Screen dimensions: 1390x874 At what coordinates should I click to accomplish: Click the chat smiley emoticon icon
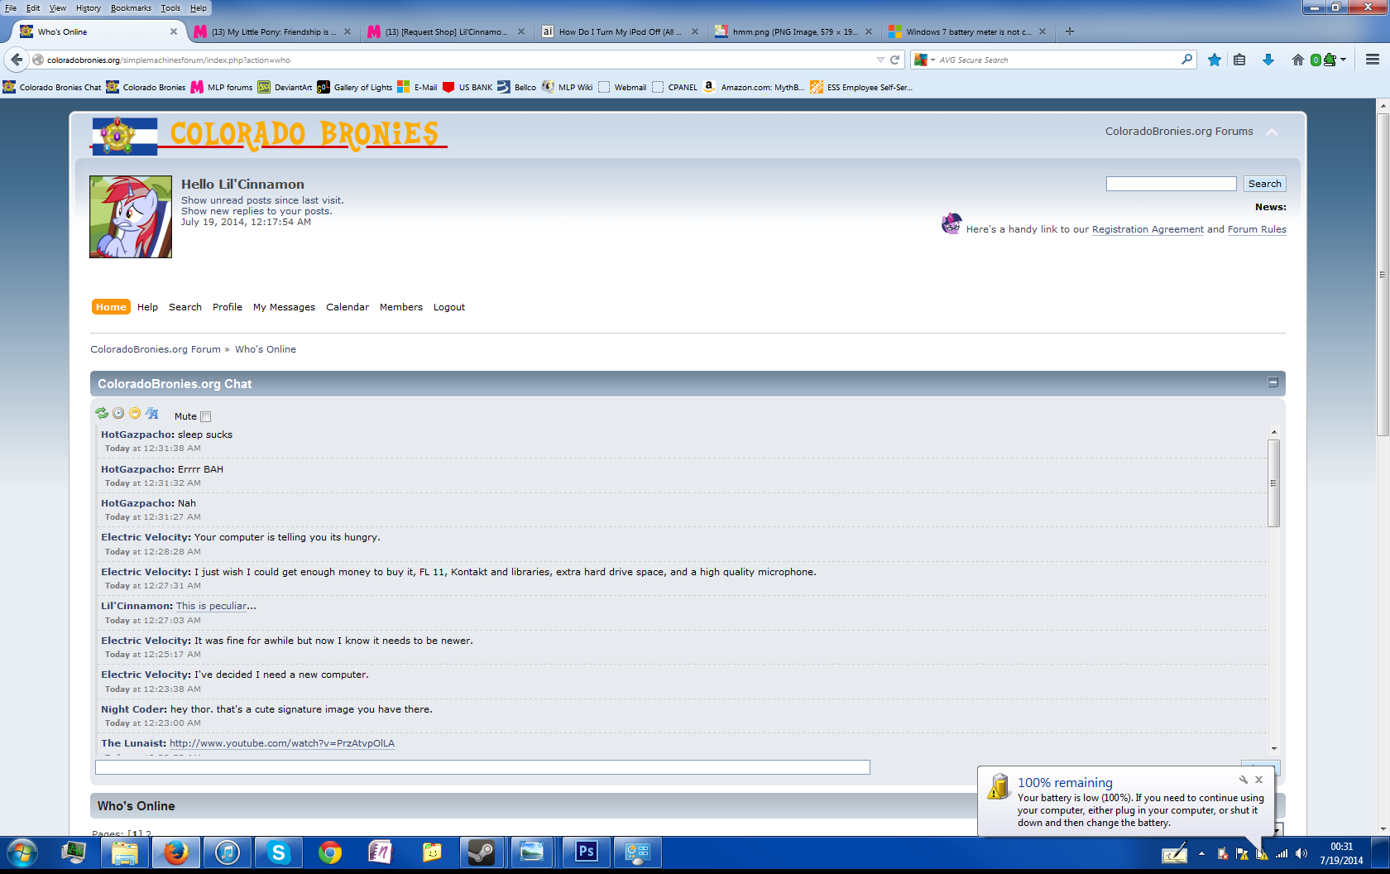tap(135, 413)
